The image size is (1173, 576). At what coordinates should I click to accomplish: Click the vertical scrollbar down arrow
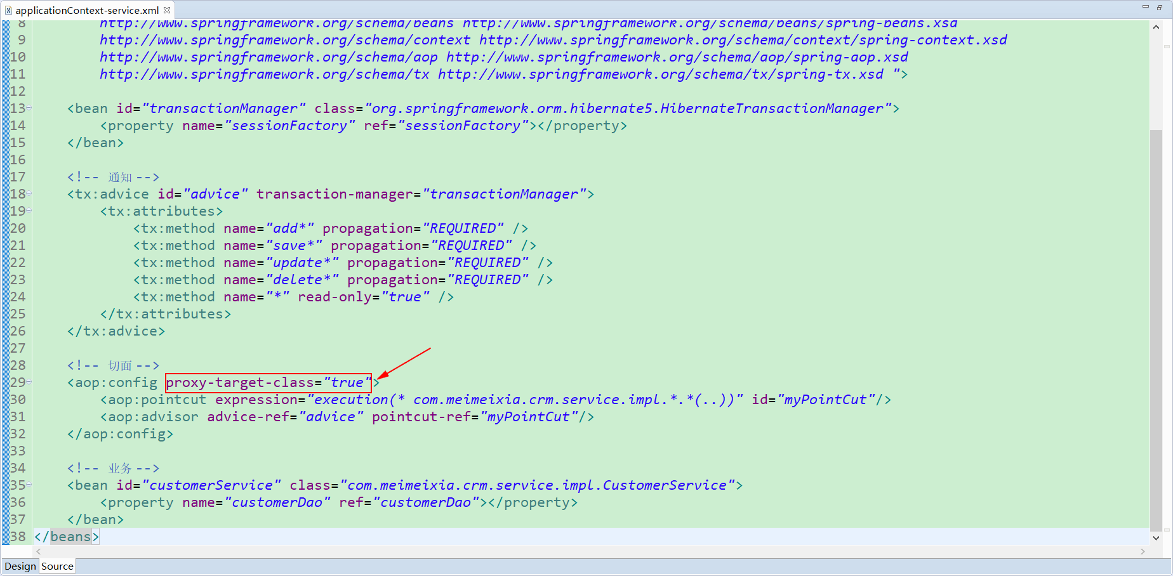1156,537
